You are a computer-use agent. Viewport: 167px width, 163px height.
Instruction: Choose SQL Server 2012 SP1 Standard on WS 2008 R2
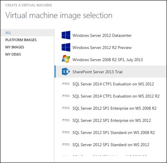[x=114, y=132]
